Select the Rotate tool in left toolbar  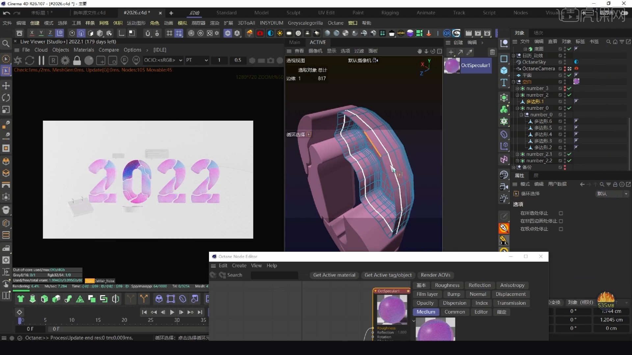point(6,98)
